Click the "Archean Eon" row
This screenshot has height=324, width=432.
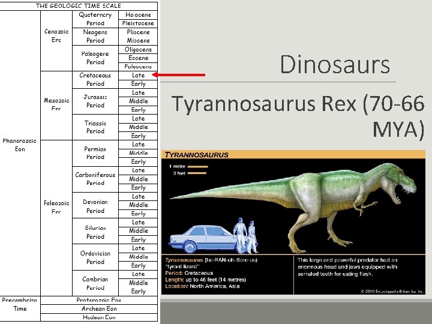coord(99,309)
